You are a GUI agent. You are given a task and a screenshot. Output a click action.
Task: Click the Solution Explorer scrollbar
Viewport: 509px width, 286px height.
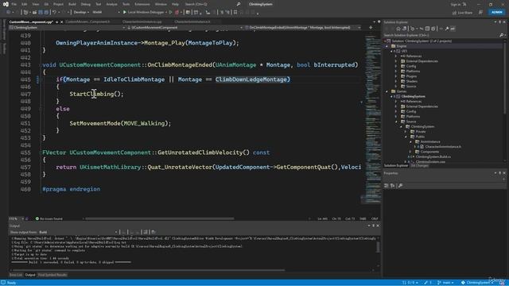click(x=504, y=78)
